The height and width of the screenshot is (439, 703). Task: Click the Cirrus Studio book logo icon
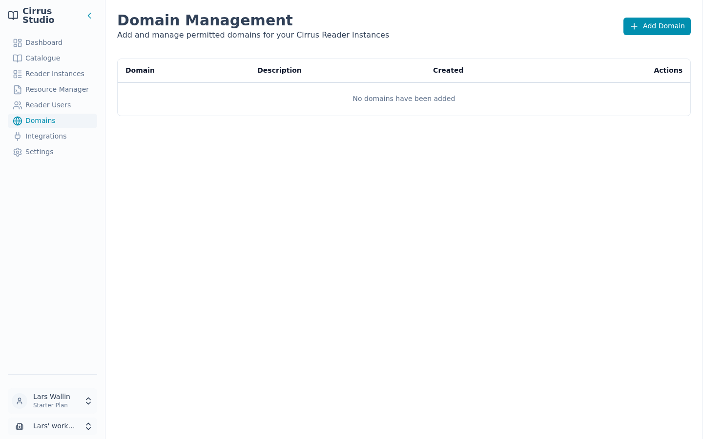coord(13,16)
